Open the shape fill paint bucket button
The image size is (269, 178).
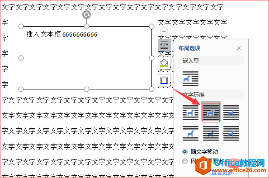pos(164,63)
